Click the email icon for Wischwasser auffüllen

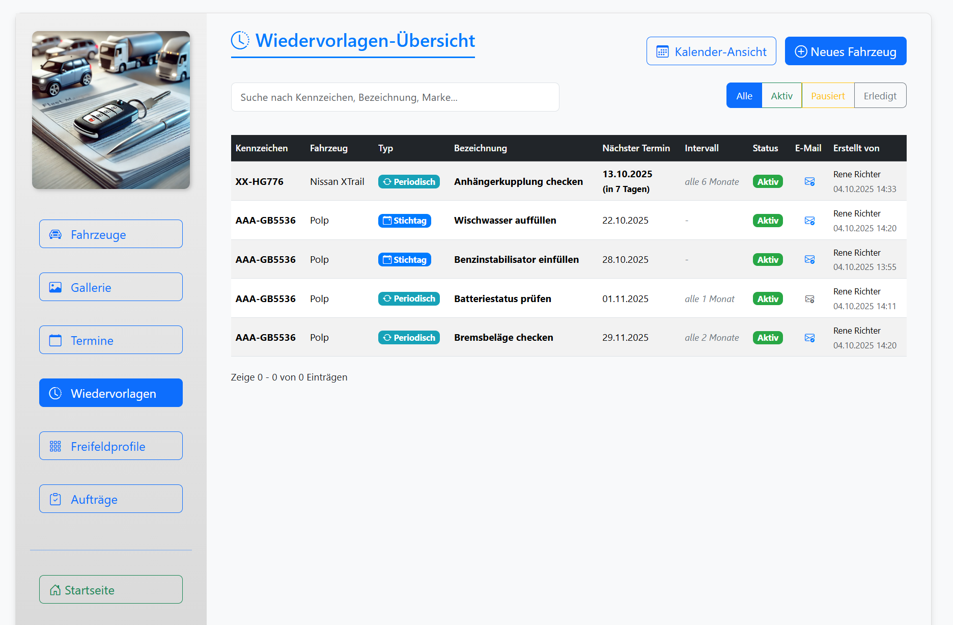coord(809,221)
